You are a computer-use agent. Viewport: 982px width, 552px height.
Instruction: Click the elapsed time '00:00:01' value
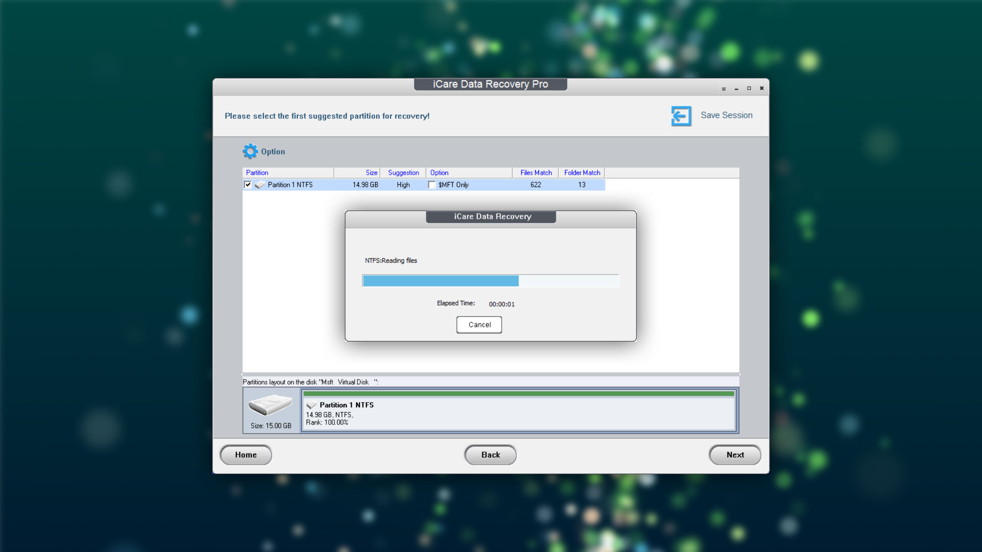click(x=502, y=304)
